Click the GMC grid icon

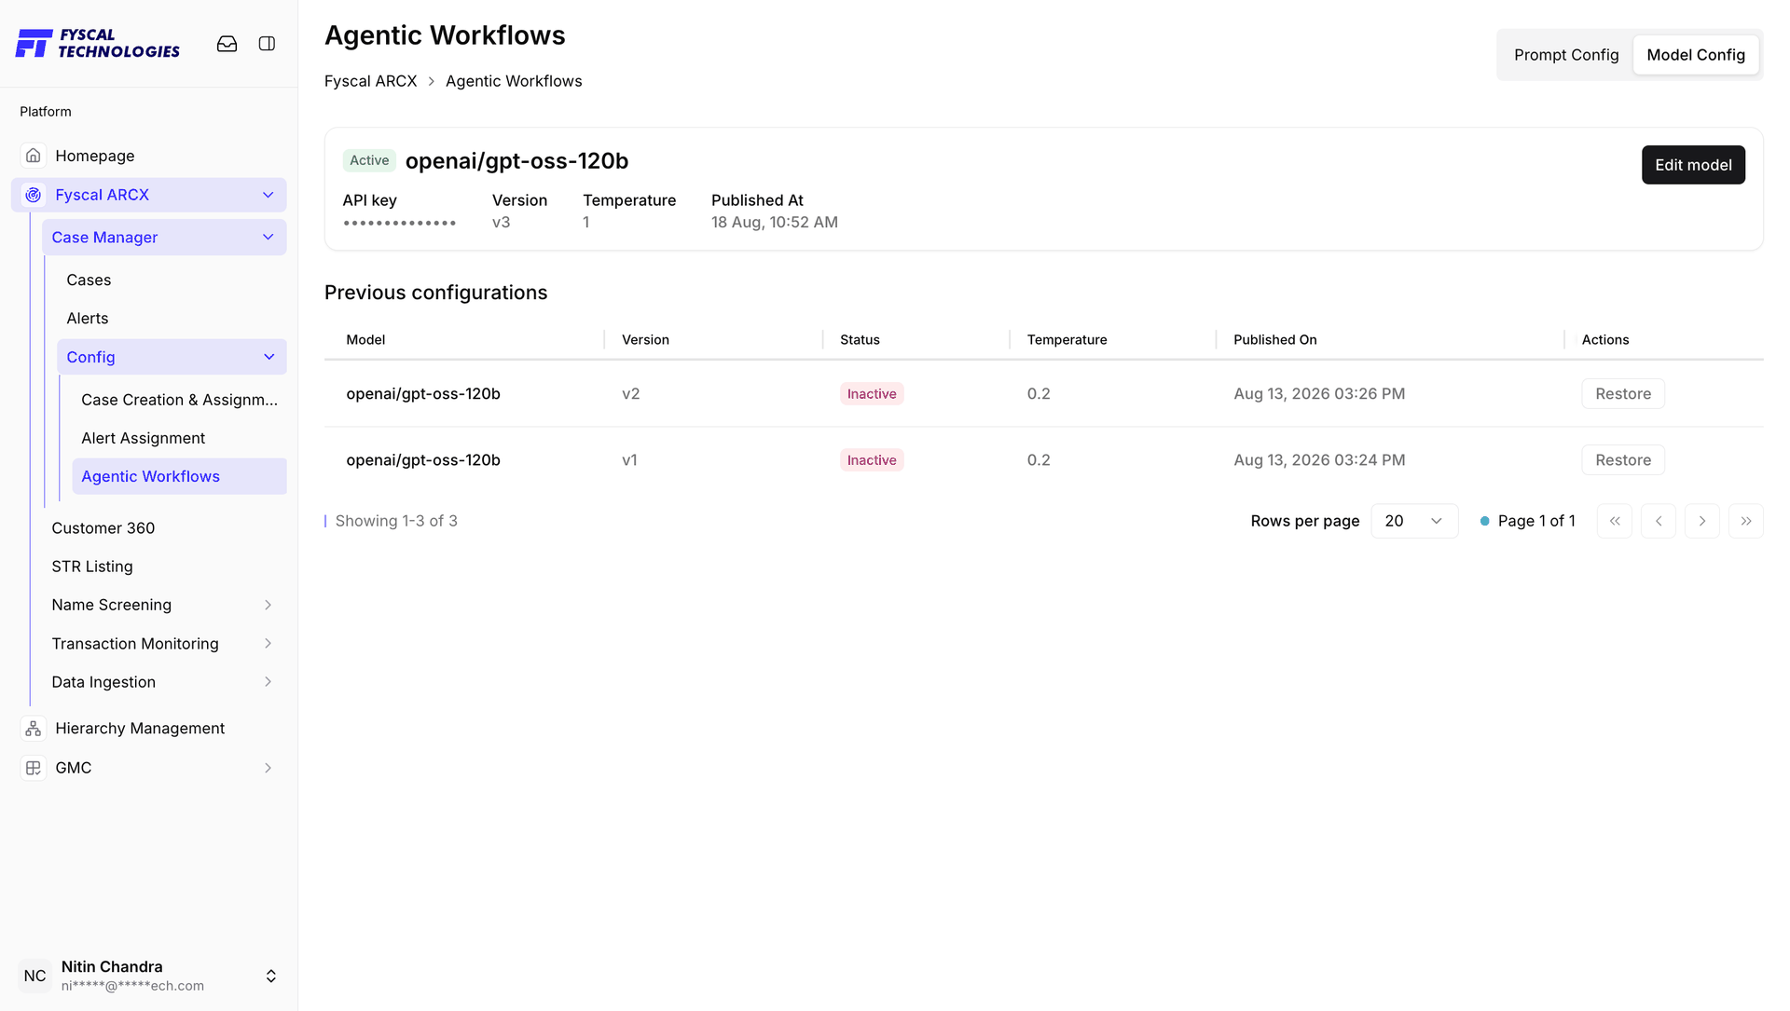tap(34, 768)
